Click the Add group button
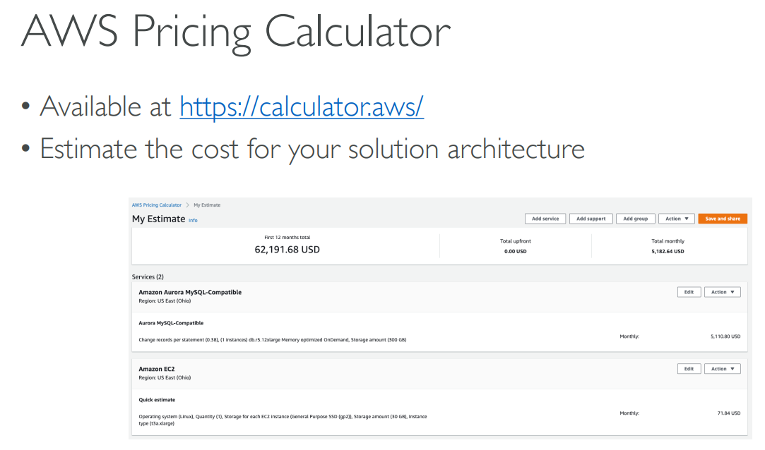 tap(636, 219)
